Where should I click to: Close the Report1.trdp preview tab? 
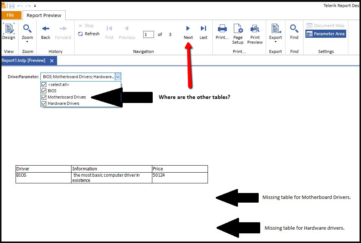click(x=52, y=61)
